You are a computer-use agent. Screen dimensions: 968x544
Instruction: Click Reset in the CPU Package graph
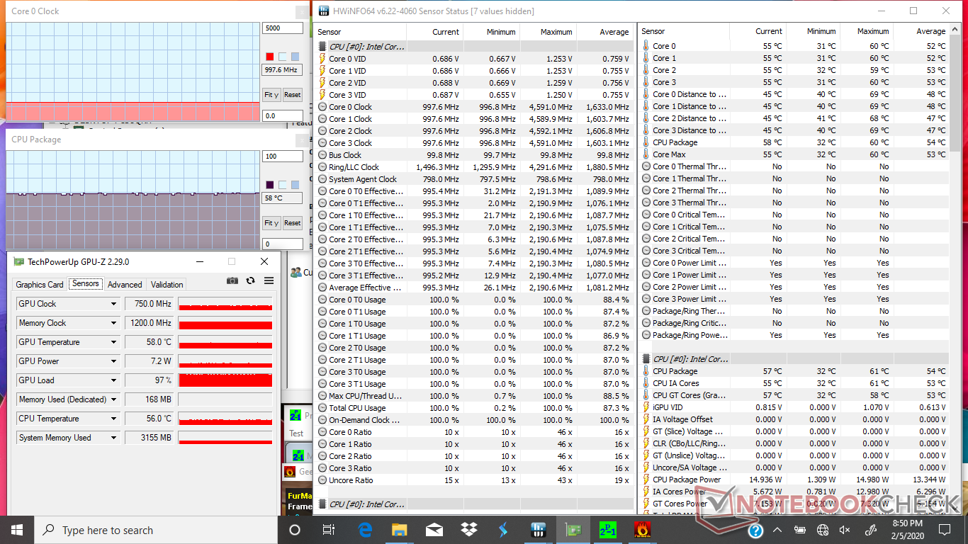292,223
